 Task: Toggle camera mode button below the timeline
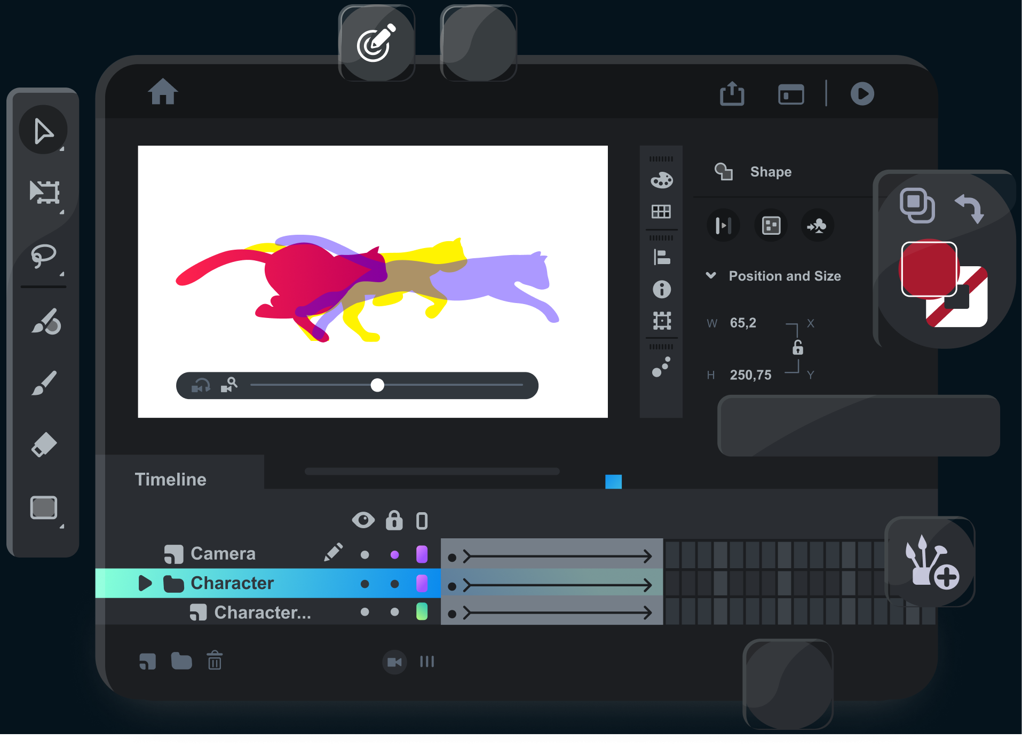tap(394, 662)
